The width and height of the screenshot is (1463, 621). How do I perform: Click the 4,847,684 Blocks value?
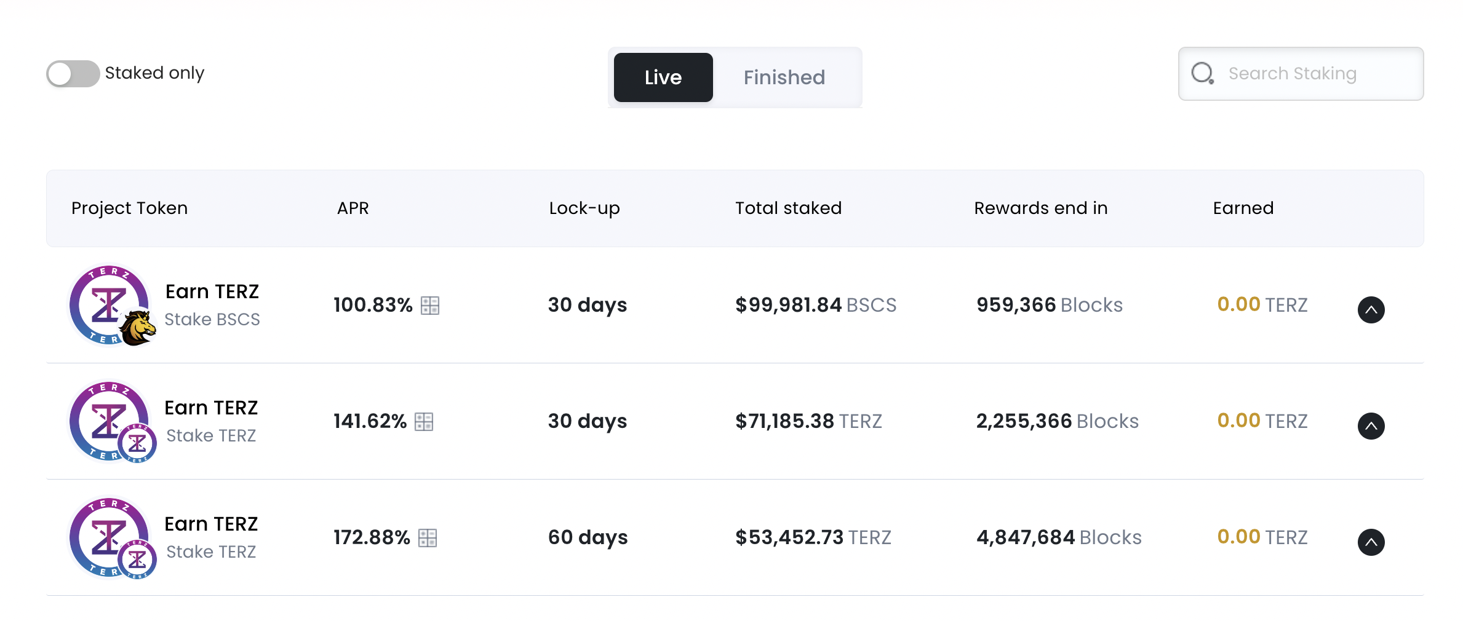[x=1059, y=537]
